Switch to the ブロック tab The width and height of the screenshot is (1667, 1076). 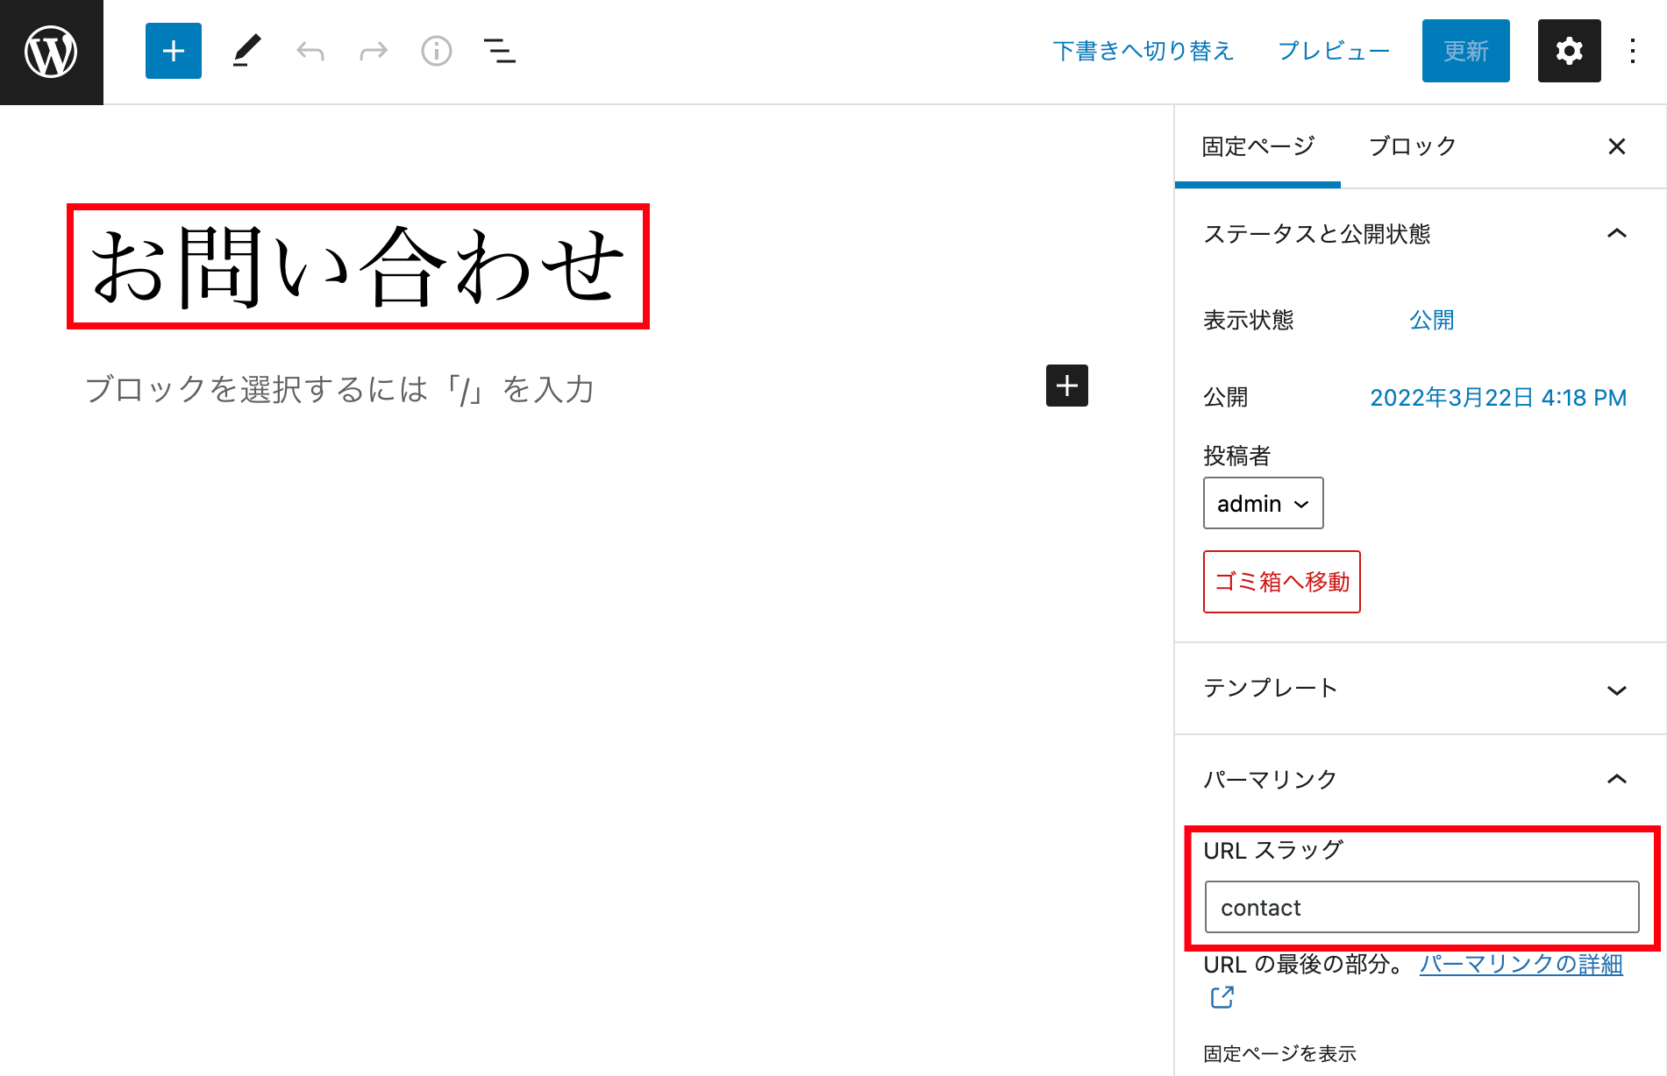coord(1413,146)
